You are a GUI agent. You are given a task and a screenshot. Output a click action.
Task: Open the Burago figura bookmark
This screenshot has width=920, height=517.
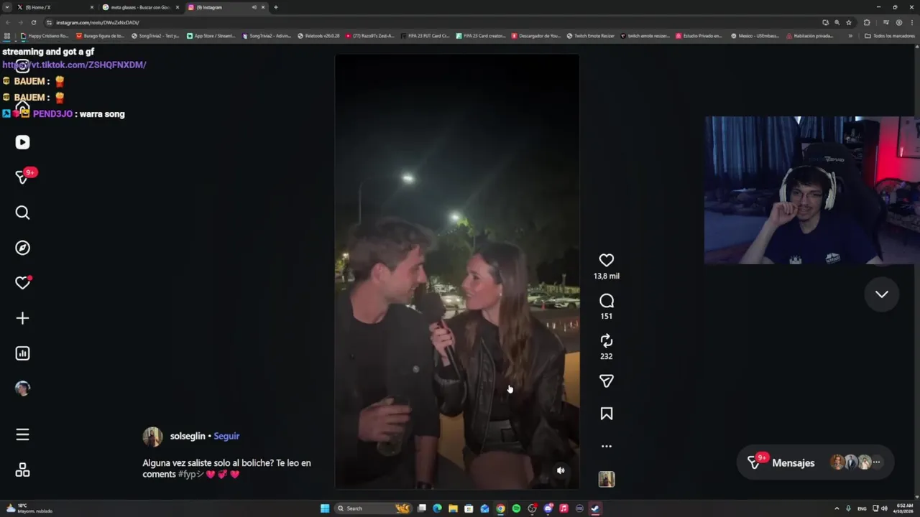coord(101,36)
